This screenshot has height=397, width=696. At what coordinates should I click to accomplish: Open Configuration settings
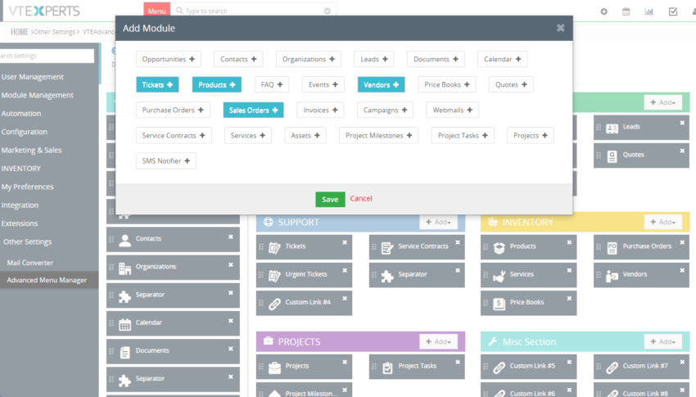point(24,132)
